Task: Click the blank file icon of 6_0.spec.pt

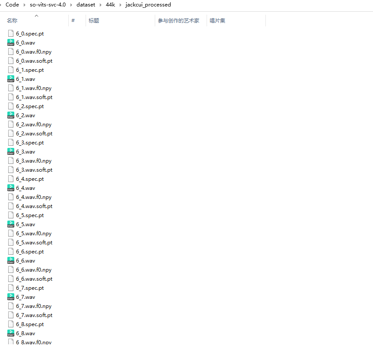Action: [x=11, y=34]
